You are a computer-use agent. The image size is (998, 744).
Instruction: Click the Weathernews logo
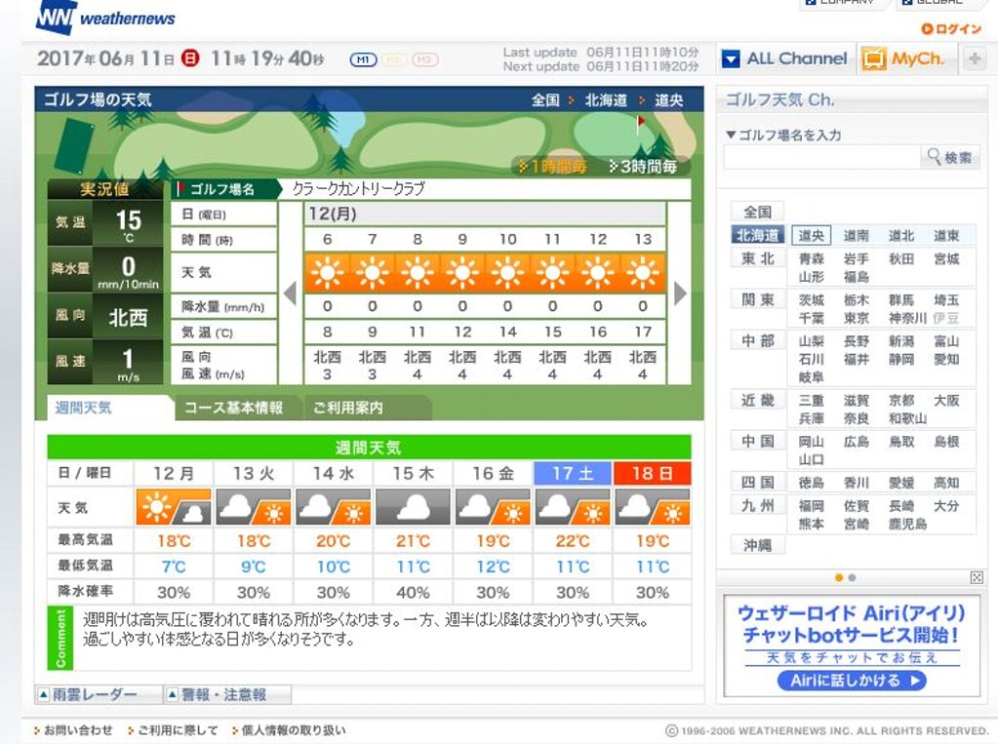click(x=105, y=18)
